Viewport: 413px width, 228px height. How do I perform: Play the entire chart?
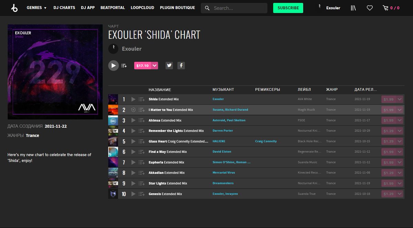click(113, 65)
